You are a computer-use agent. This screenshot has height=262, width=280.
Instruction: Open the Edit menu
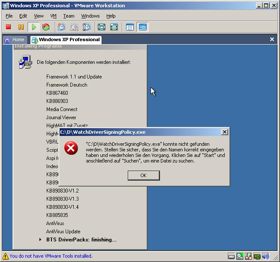tap(23, 16)
